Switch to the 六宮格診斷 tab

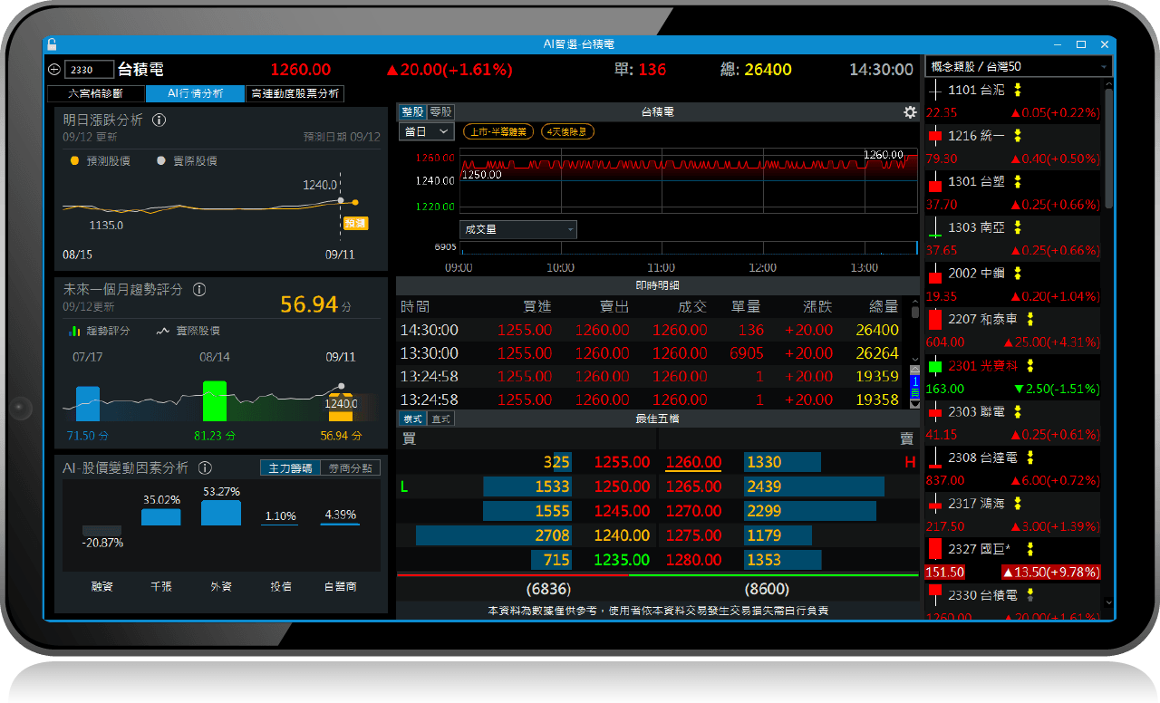point(95,93)
